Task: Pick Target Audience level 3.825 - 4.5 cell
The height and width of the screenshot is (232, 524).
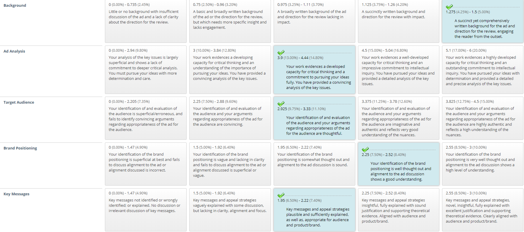Action: coord(483,118)
